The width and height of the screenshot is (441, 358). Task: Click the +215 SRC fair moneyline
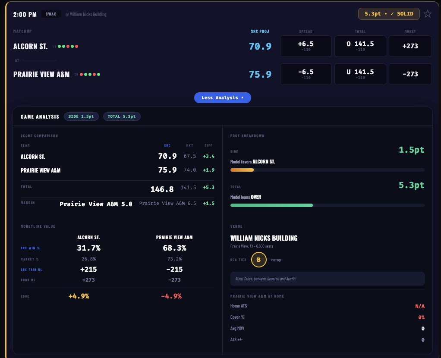[x=88, y=270]
